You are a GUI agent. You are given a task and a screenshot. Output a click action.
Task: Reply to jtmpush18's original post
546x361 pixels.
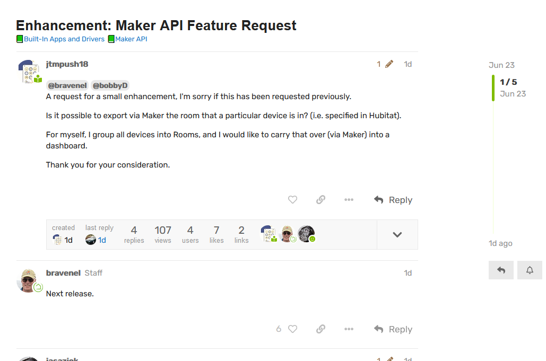[x=393, y=200]
